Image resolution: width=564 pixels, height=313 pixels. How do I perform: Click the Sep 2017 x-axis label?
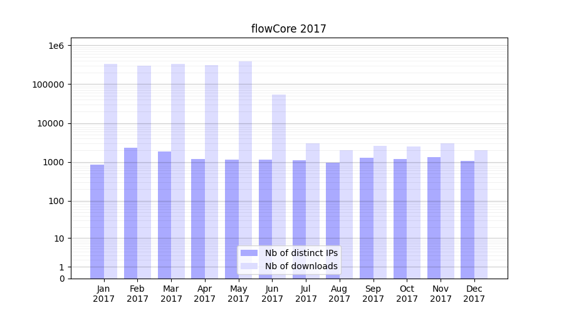(x=373, y=294)
